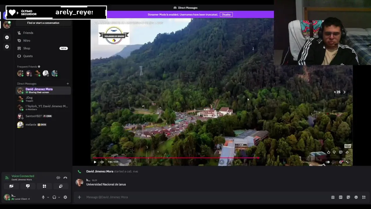This screenshot has width=371, height=209.
Task: Turn on camera in voice panel
Action: pos(11,186)
